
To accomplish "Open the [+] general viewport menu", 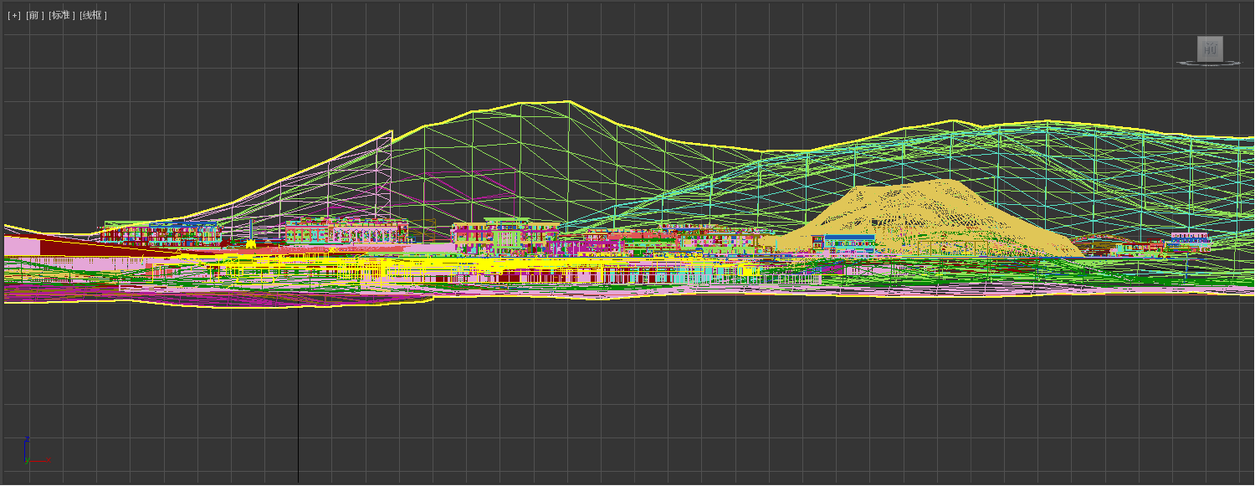I will click(14, 15).
